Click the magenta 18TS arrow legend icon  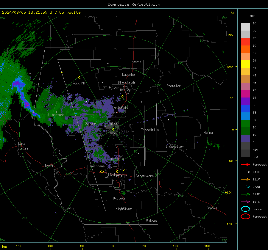click(245, 202)
